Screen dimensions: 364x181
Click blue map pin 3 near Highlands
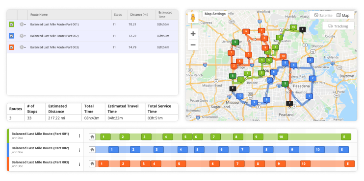pos(311,61)
